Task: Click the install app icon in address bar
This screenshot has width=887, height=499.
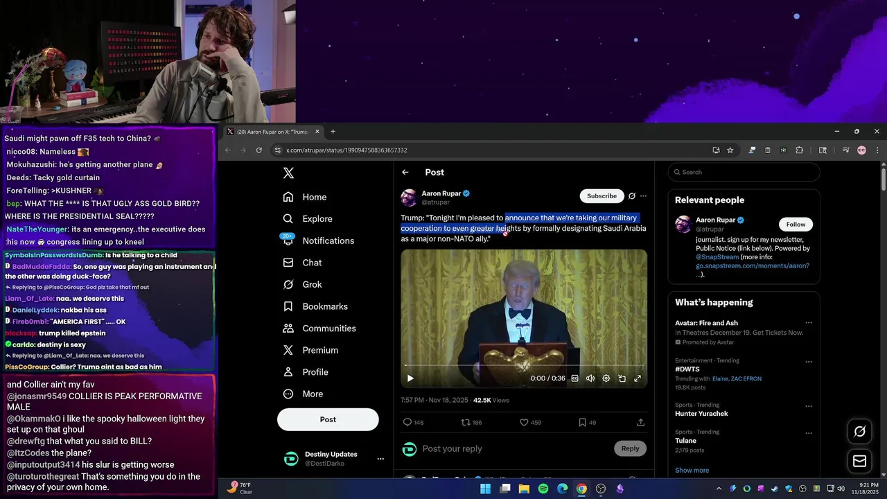Action: (716, 150)
